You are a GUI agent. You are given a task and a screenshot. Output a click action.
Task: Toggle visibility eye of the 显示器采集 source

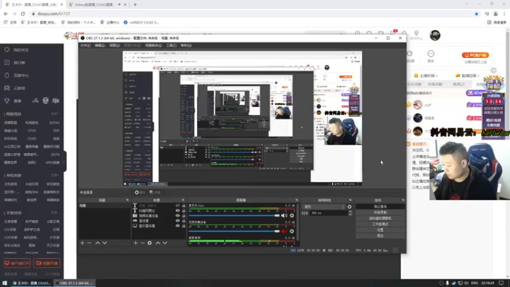pos(178,226)
